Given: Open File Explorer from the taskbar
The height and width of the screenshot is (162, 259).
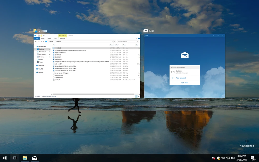Looking at the screenshot, I should click(x=25, y=158).
